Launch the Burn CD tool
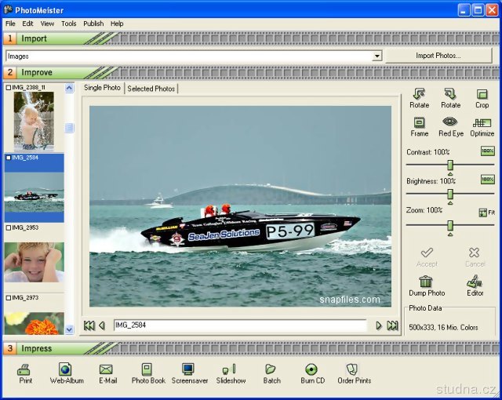Screen dimensions: 502x400 click(x=311, y=373)
